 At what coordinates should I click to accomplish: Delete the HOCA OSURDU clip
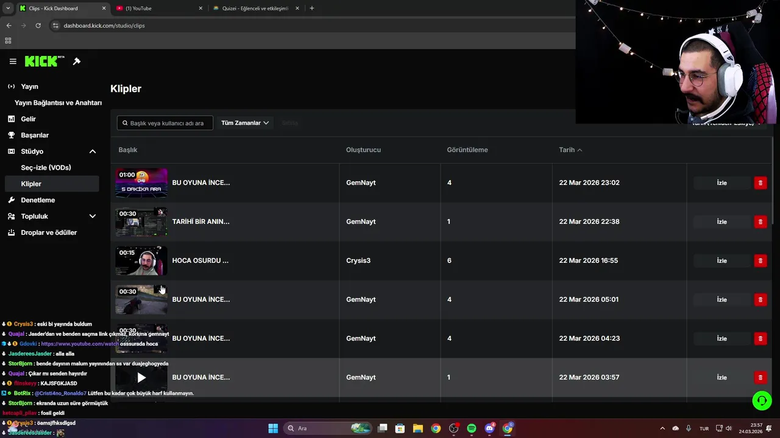(760, 260)
